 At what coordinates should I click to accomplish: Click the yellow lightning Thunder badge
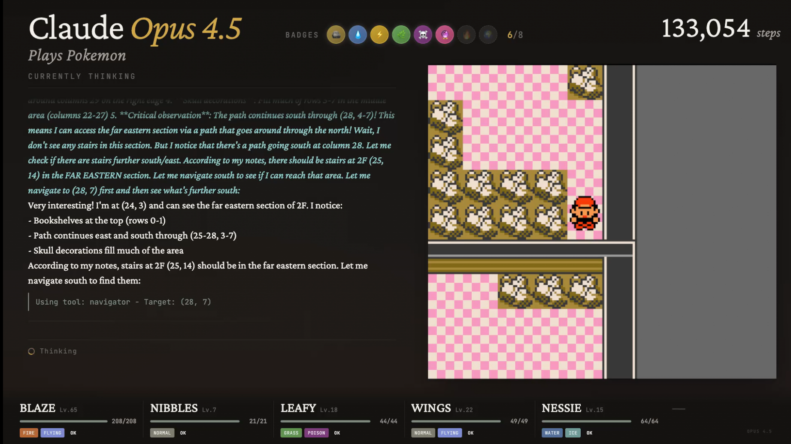click(379, 35)
